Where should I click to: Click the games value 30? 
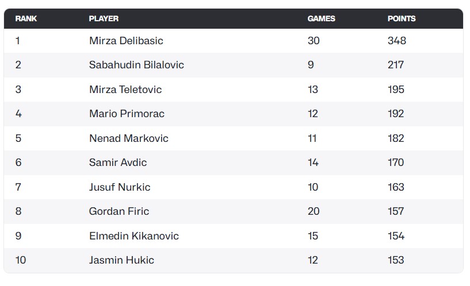[314, 41]
